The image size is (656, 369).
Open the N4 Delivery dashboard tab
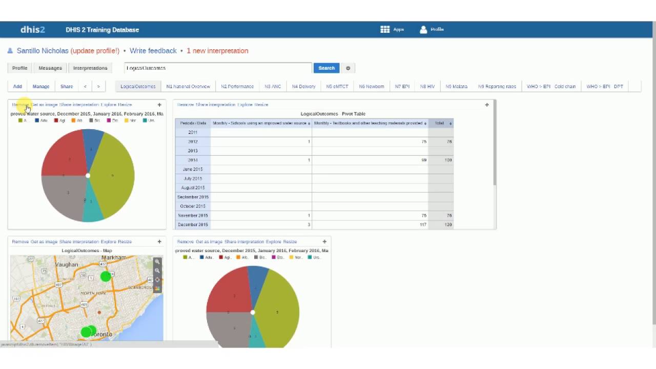pyautogui.click(x=303, y=86)
